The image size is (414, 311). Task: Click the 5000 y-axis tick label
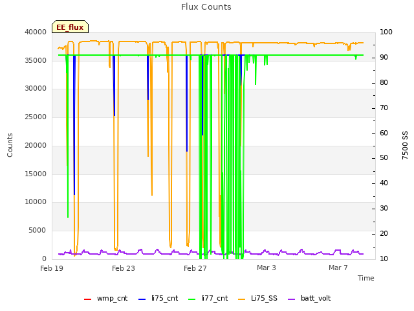click(38, 230)
